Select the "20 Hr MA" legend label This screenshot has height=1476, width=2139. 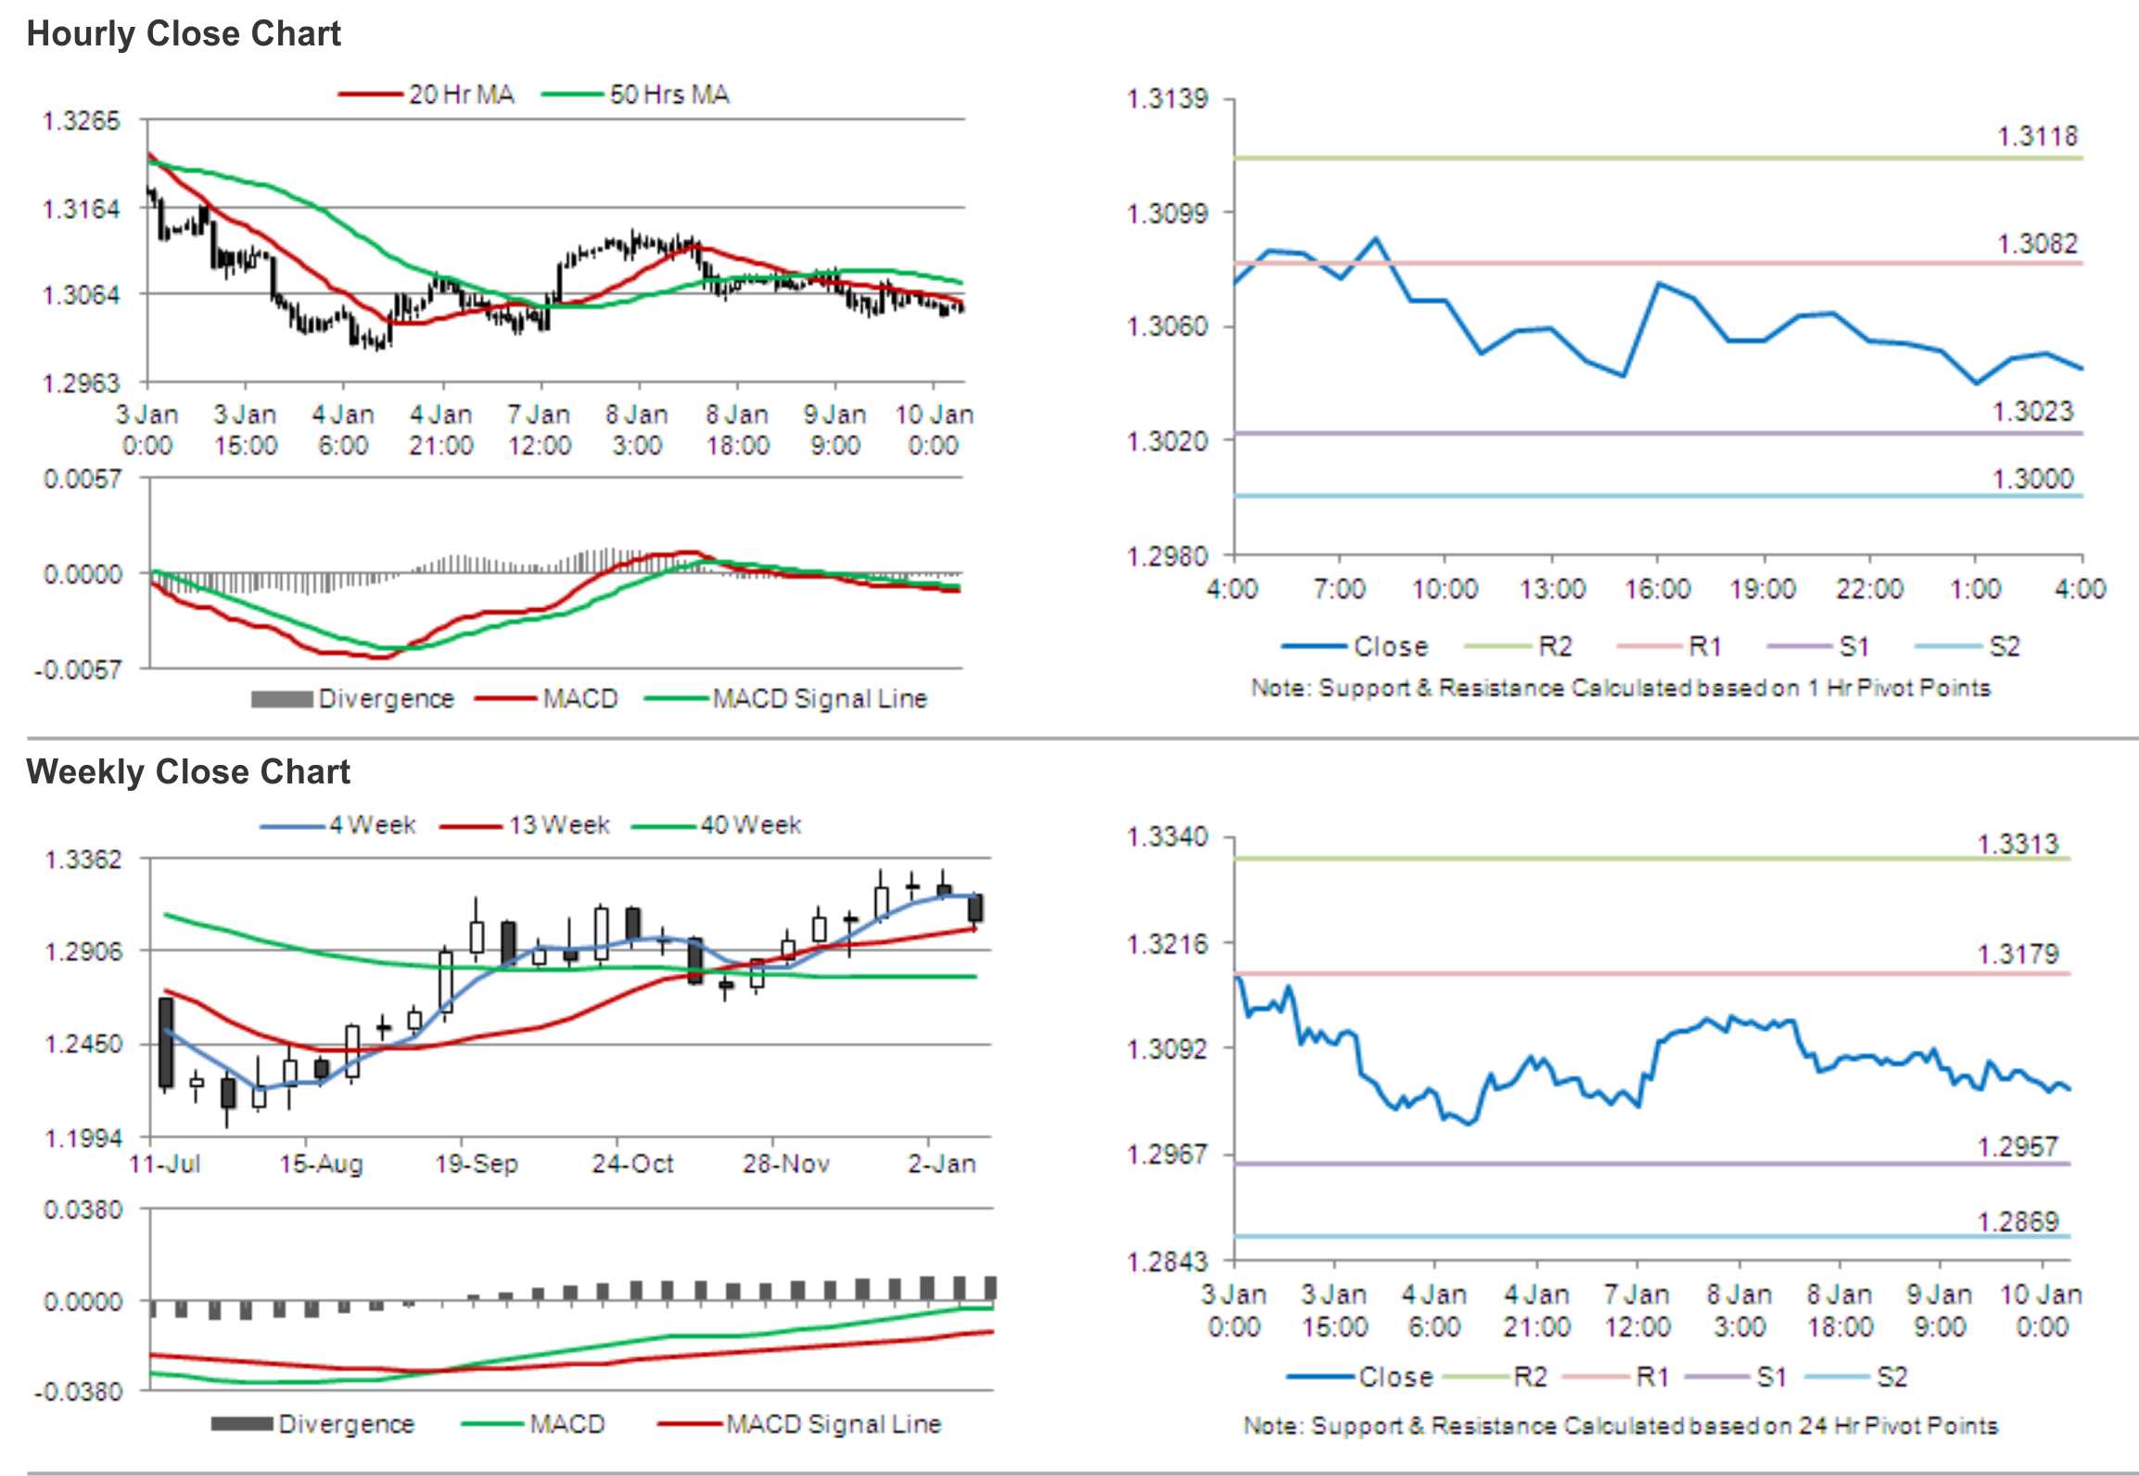pyautogui.click(x=462, y=95)
